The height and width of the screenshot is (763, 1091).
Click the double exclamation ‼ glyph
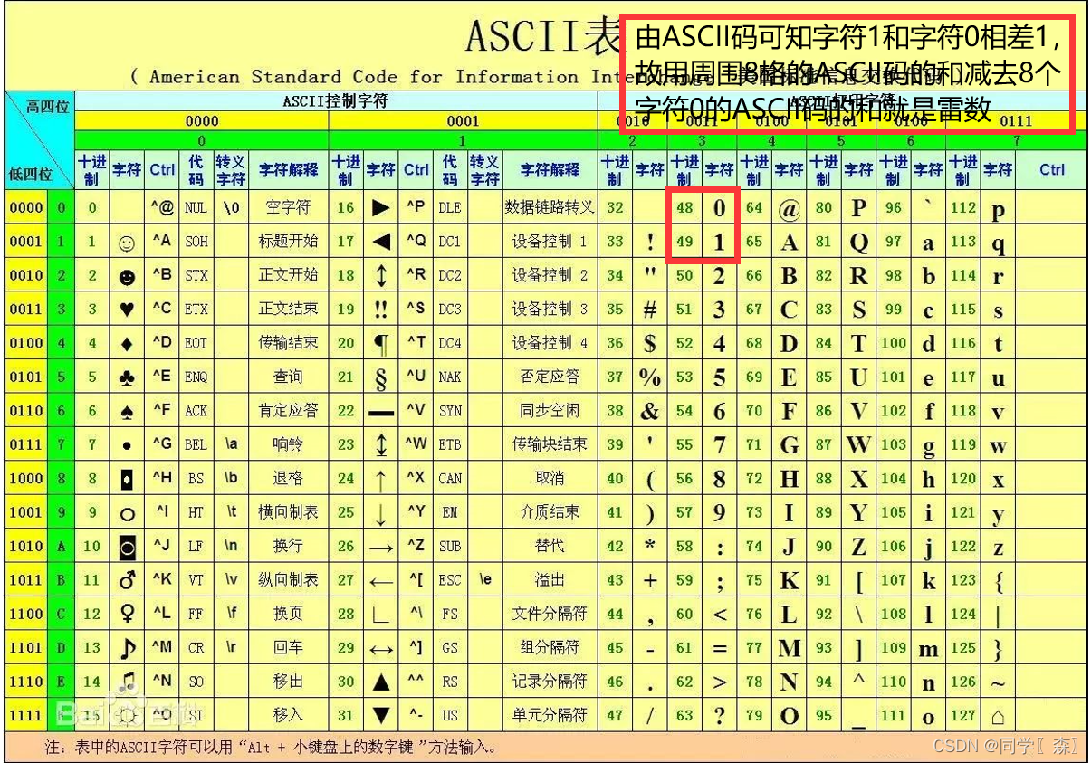pos(381,310)
